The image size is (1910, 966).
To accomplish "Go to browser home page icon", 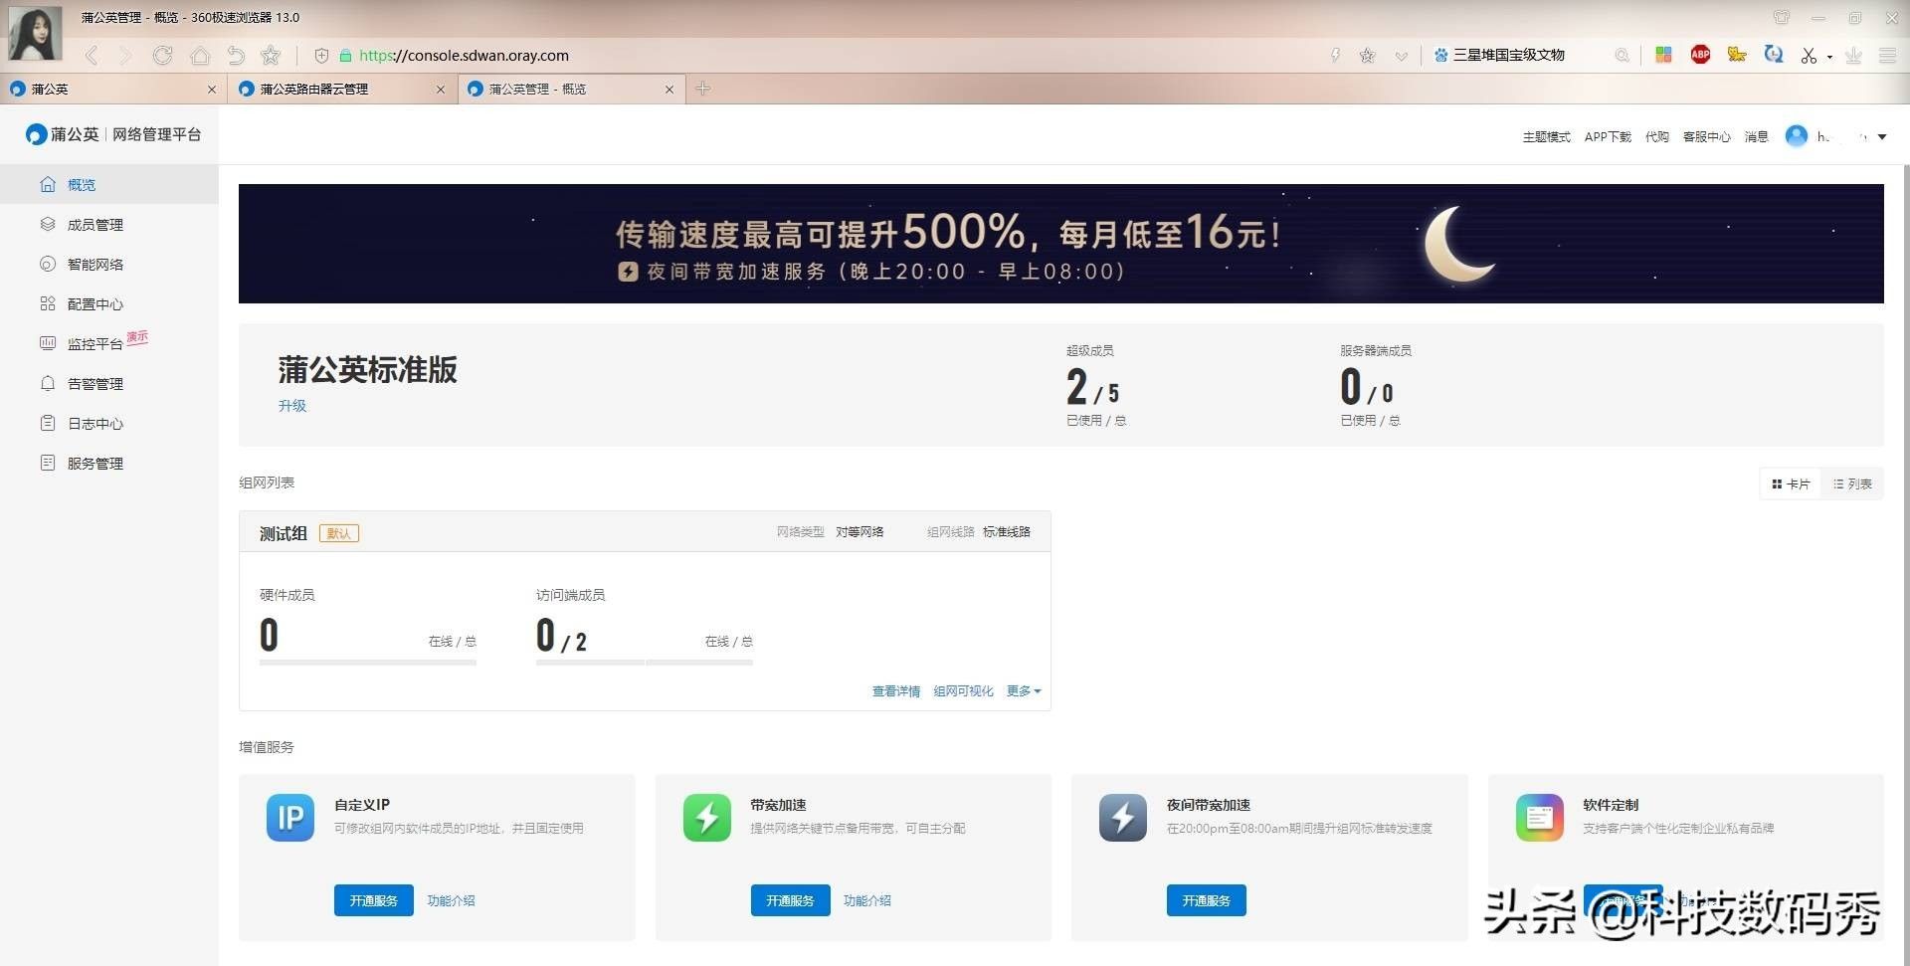I will 200,56.
